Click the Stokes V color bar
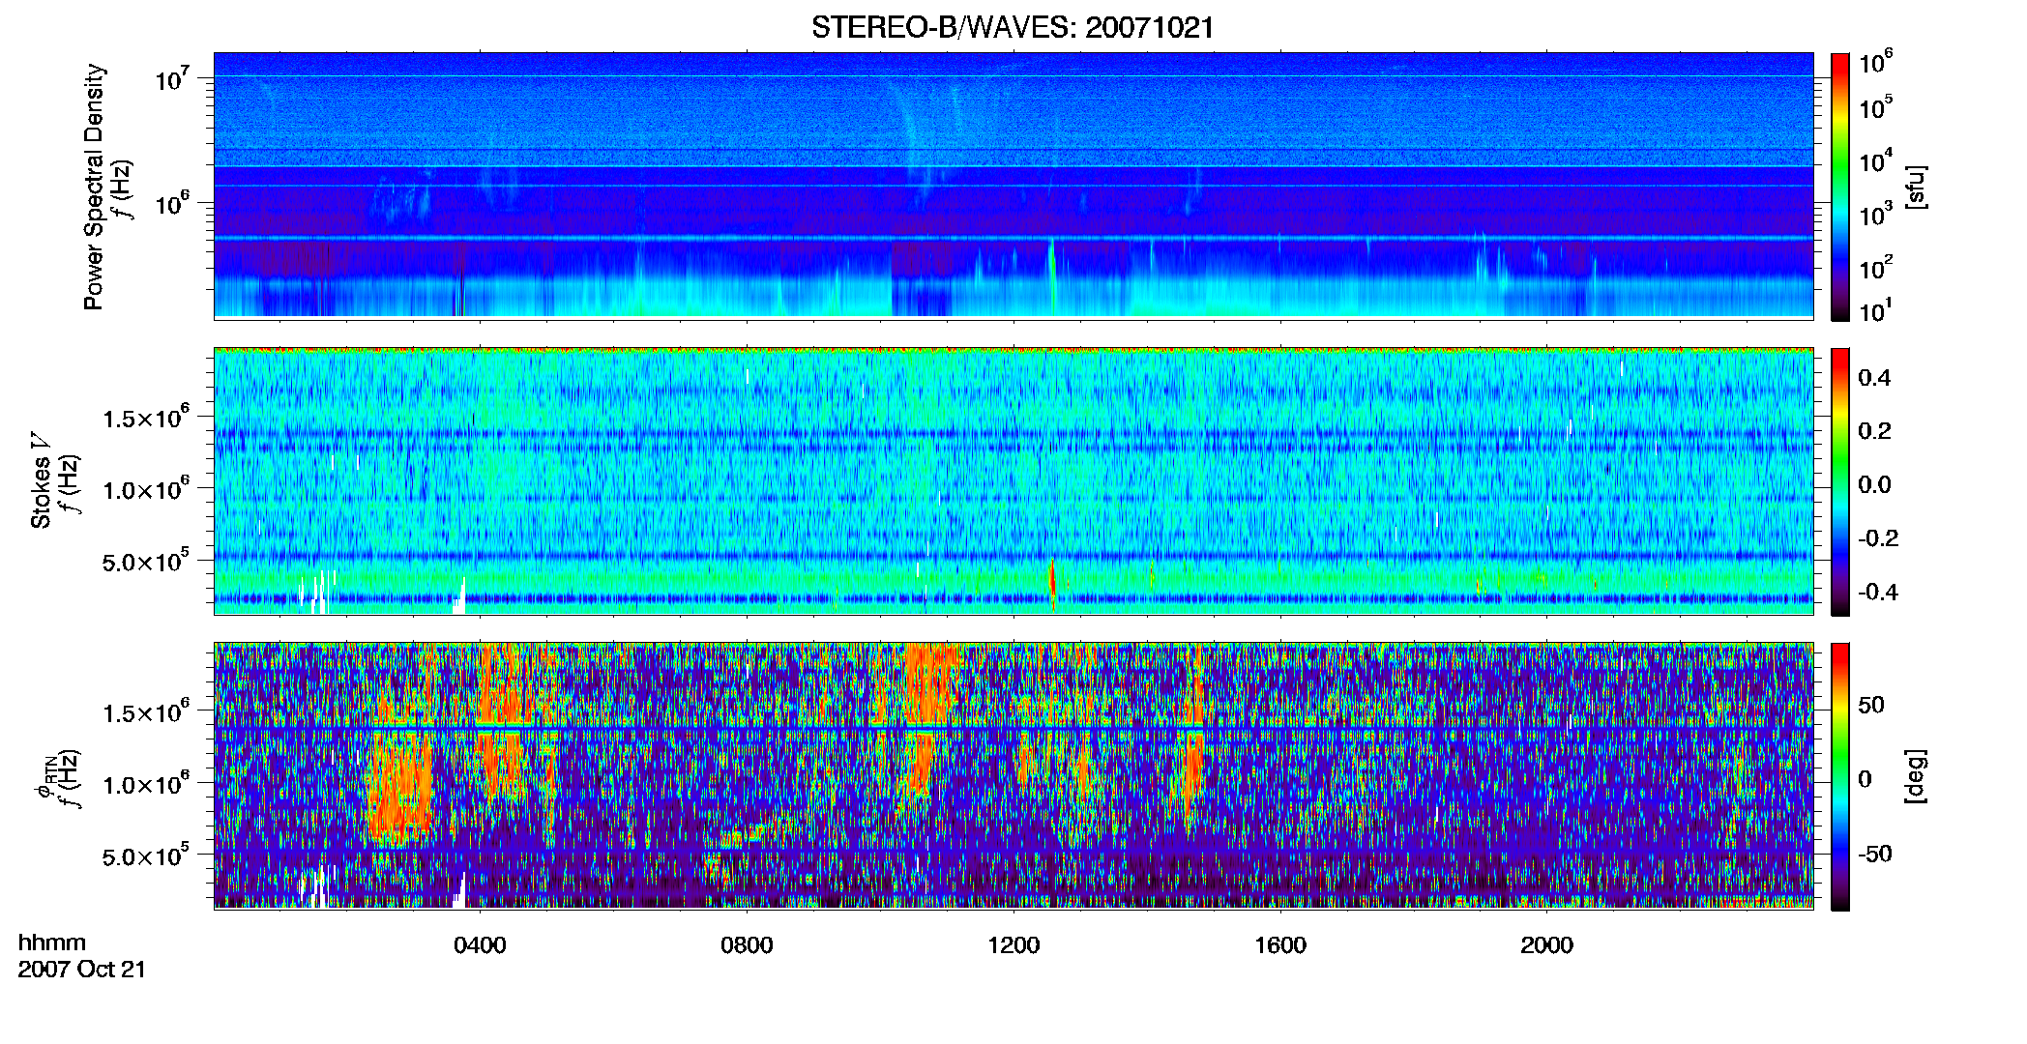The image size is (2027, 1044). (1840, 481)
